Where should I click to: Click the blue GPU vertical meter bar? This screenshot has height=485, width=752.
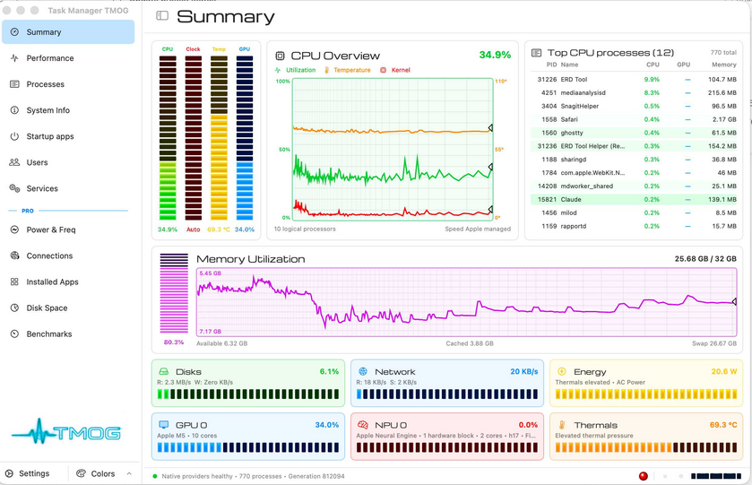(x=245, y=138)
